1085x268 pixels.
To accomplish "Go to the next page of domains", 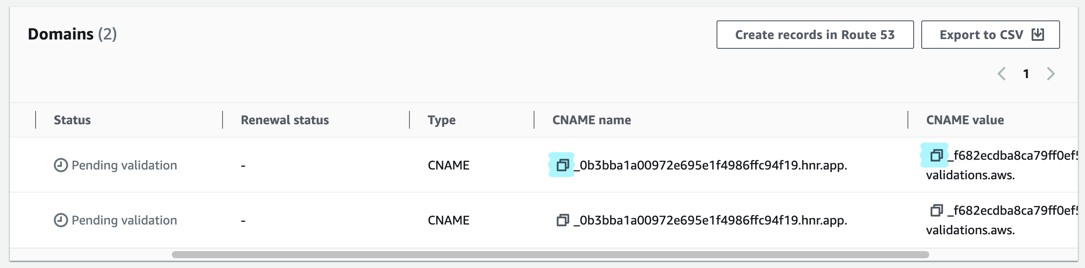I will coord(1051,74).
